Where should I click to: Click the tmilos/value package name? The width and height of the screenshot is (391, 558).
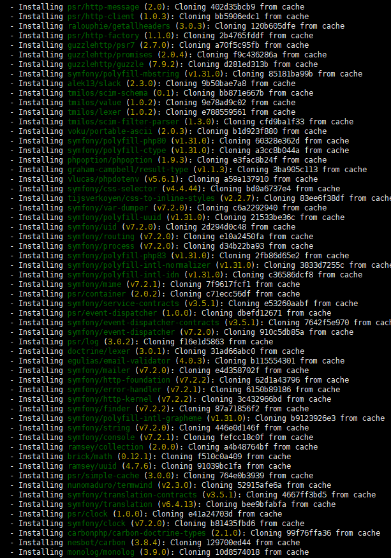[94, 103]
